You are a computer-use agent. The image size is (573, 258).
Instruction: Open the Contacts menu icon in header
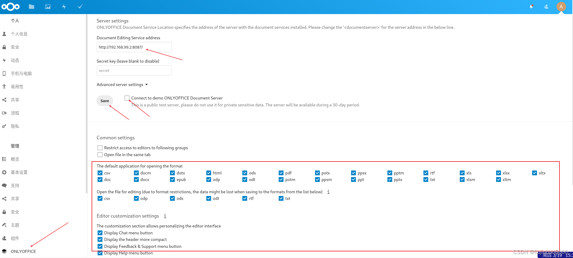tap(546, 7)
